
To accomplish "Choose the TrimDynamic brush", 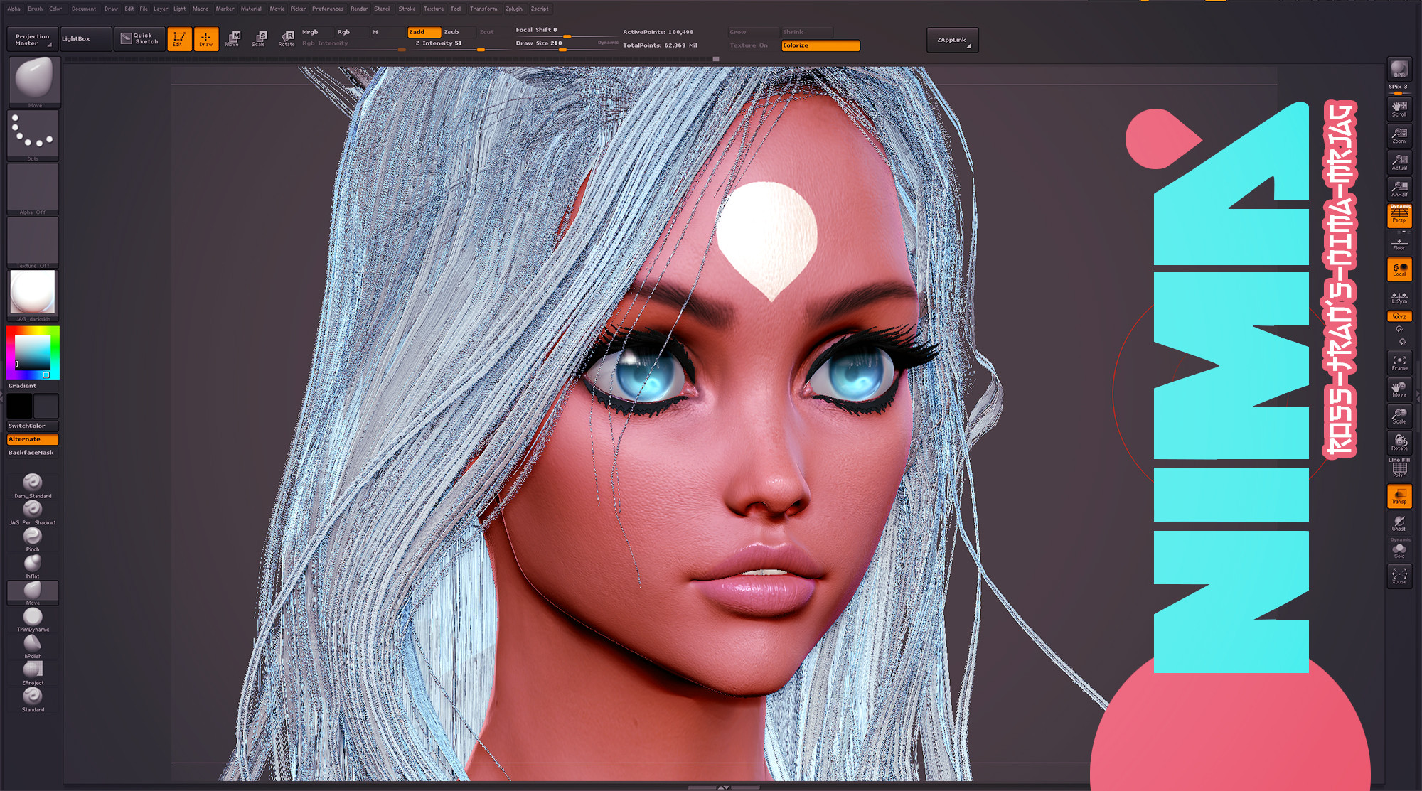I will 33,617.
